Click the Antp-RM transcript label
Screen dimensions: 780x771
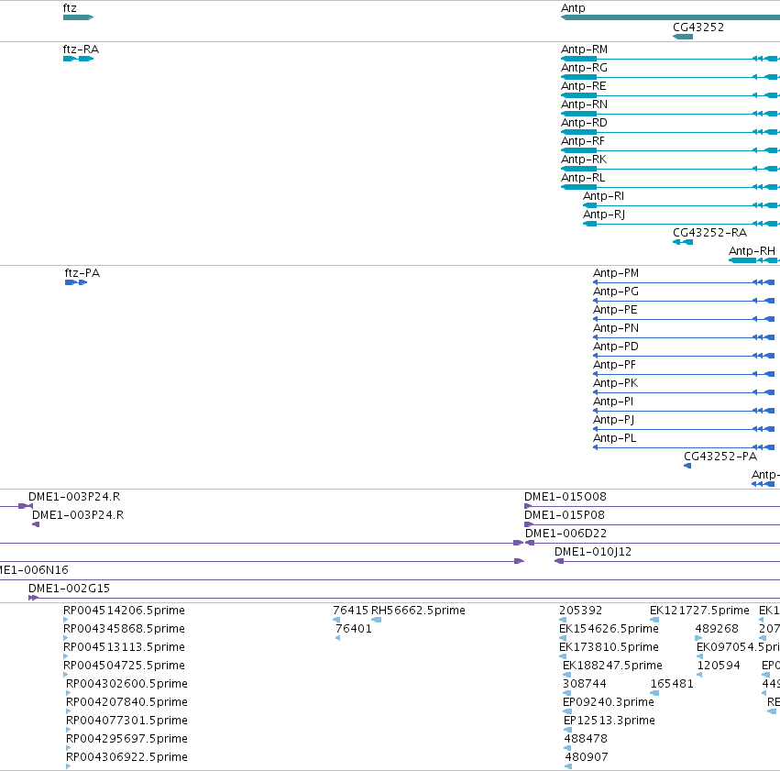pos(584,50)
